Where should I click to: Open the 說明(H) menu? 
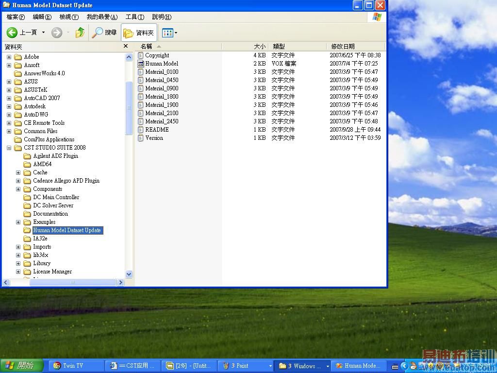(162, 17)
